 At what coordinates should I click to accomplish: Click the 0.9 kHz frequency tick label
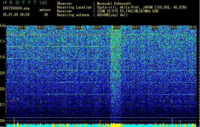(x=3, y=73)
